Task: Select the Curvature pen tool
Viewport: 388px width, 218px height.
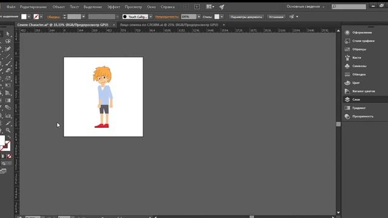Action: pos(8,48)
